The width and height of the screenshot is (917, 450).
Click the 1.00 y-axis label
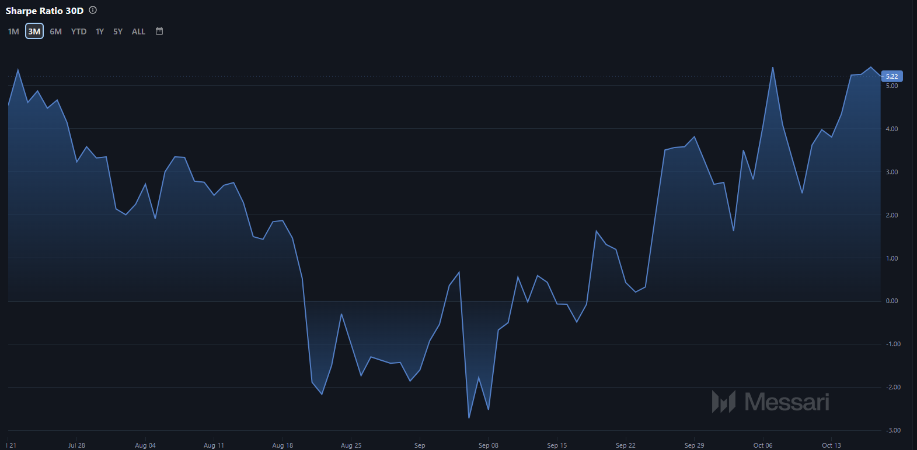(892, 258)
